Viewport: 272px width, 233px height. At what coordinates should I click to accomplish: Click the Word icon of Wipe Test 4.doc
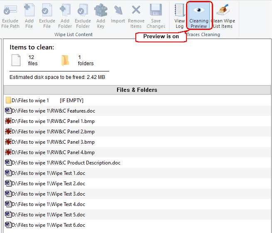(x=8, y=204)
